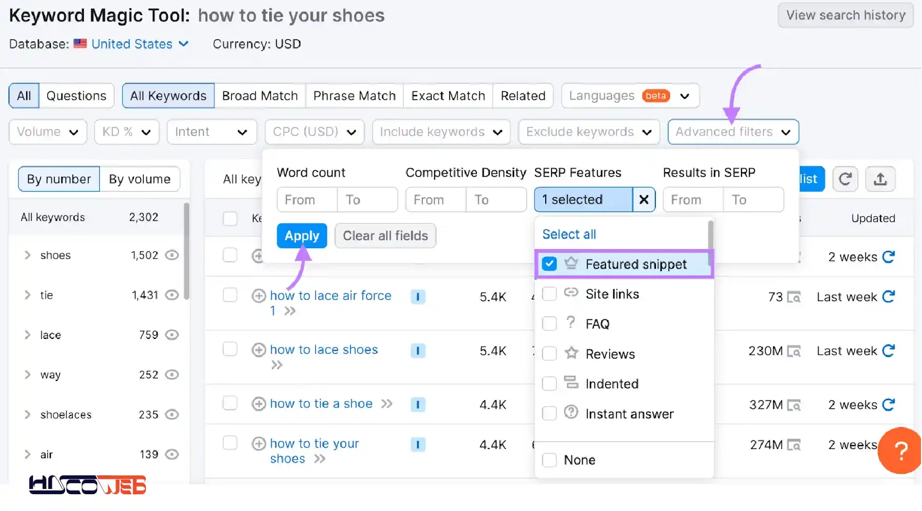Viewport: 922px width, 511px height.
Task: Open double-arrow under 'how to lace shoes'
Action: [x=277, y=365]
